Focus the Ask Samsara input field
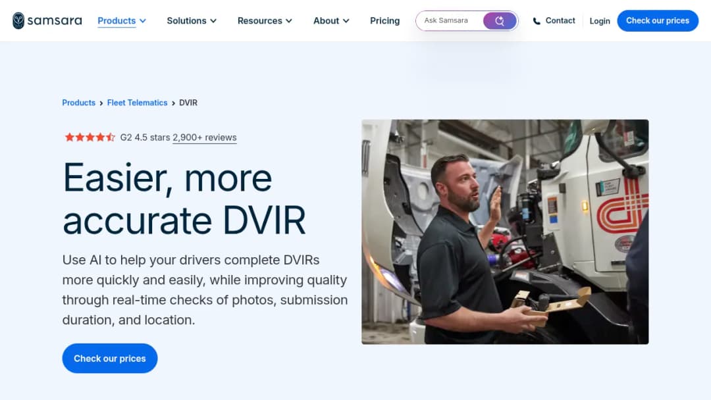711x400 pixels. pos(451,21)
